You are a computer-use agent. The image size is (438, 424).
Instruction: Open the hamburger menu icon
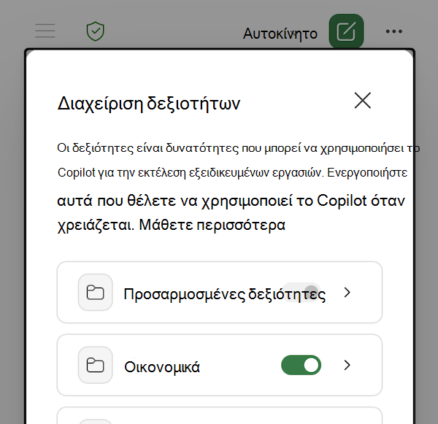(x=45, y=31)
